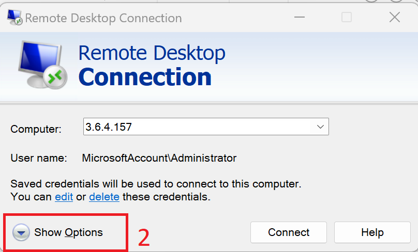Viewport: 418px width, 252px height.
Task: Click into the Computer field showing 3.6.4.157
Action: (206, 127)
